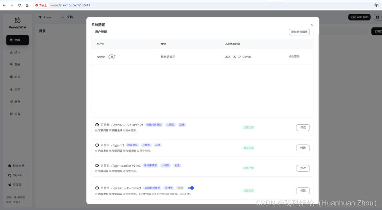Image resolution: width=382 pixels, height=210 pixels.
Task: Click provider icon of qwen2.5-72b-instruct
Action: (97, 125)
